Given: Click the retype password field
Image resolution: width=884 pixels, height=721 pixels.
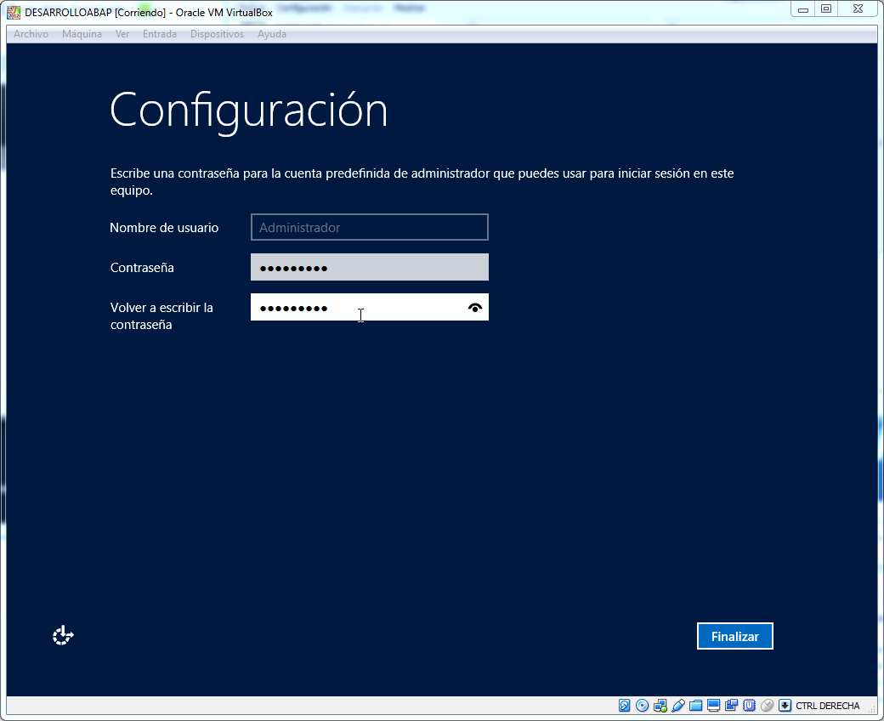Looking at the screenshot, I should pyautogui.click(x=369, y=307).
